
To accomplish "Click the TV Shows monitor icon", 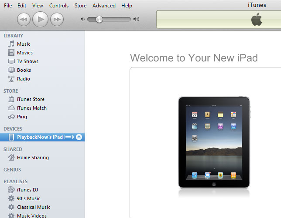I will click(x=11, y=61).
